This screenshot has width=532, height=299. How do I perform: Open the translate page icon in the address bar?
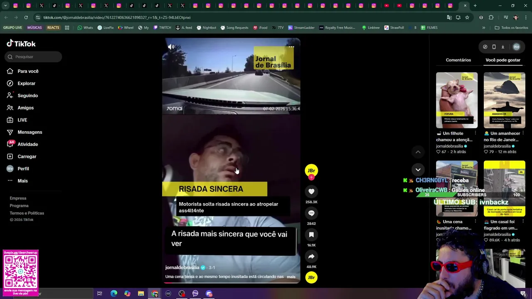click(449, 17)
